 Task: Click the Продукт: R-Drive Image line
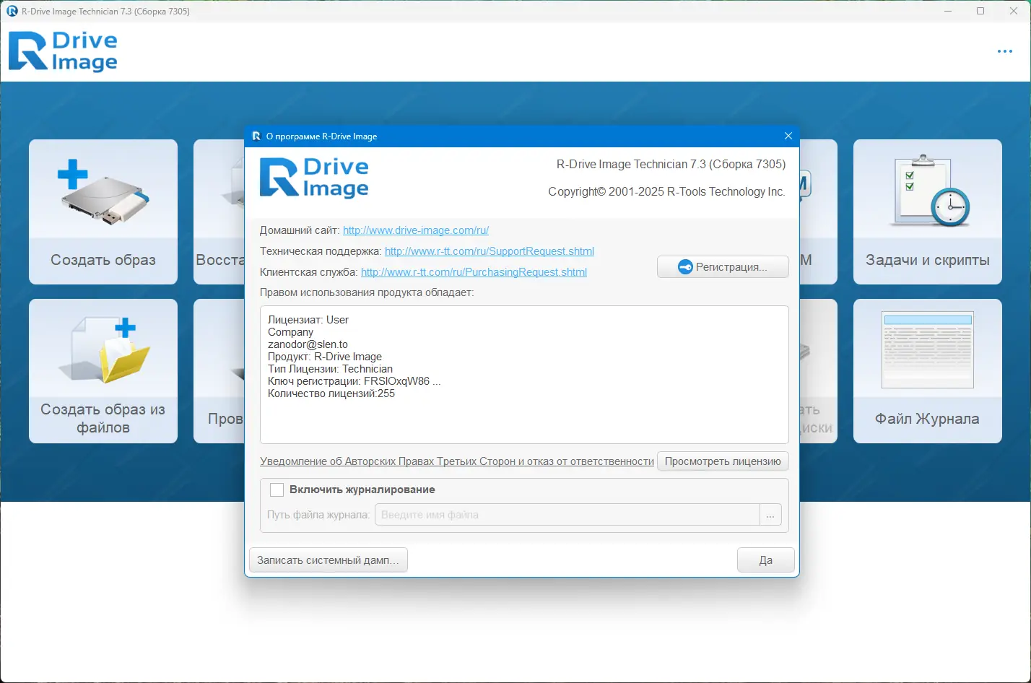click(325, 357)
